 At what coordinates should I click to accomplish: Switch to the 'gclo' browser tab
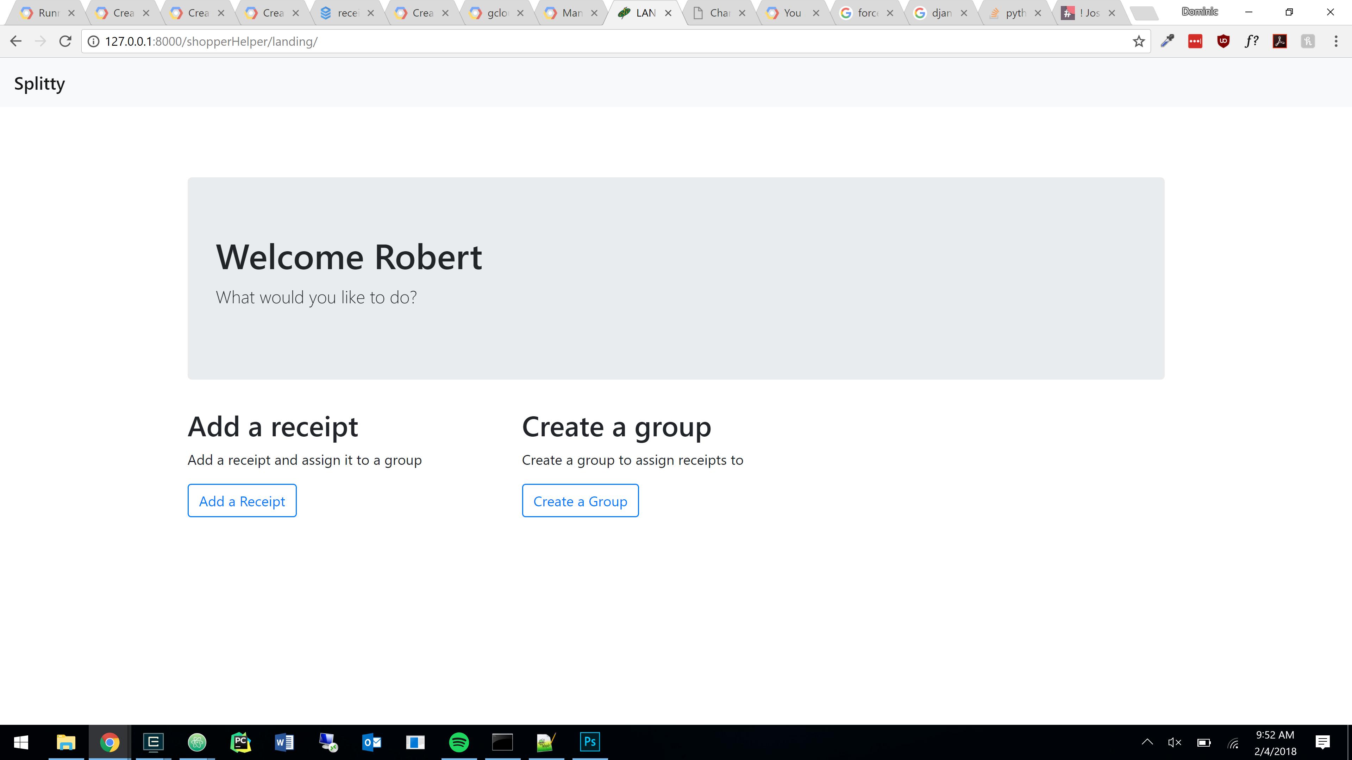click(496, 13)
